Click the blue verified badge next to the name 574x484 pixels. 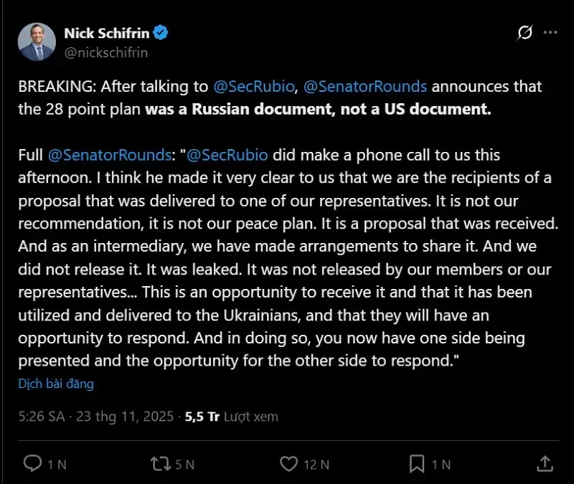(162, 33)
